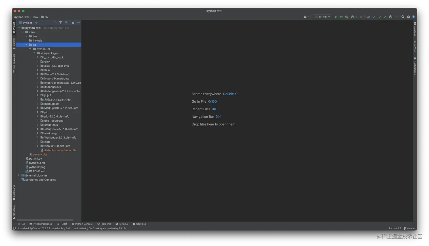Update project with blue Git arrow
Viewport: 429px width, 246px height.
374,17
